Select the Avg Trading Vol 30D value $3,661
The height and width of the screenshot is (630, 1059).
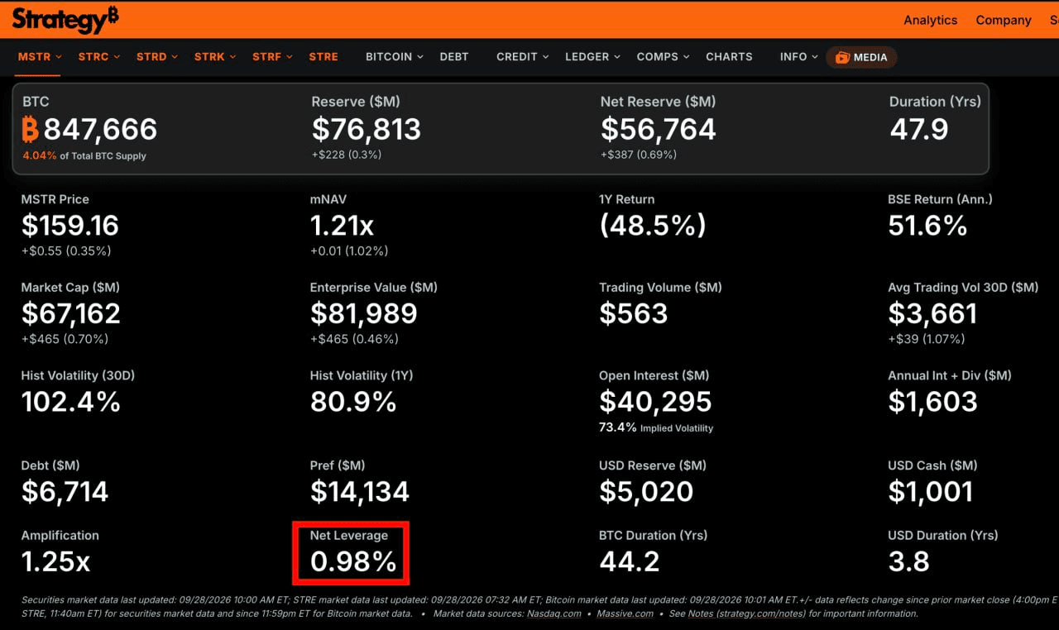coord(933,313)
